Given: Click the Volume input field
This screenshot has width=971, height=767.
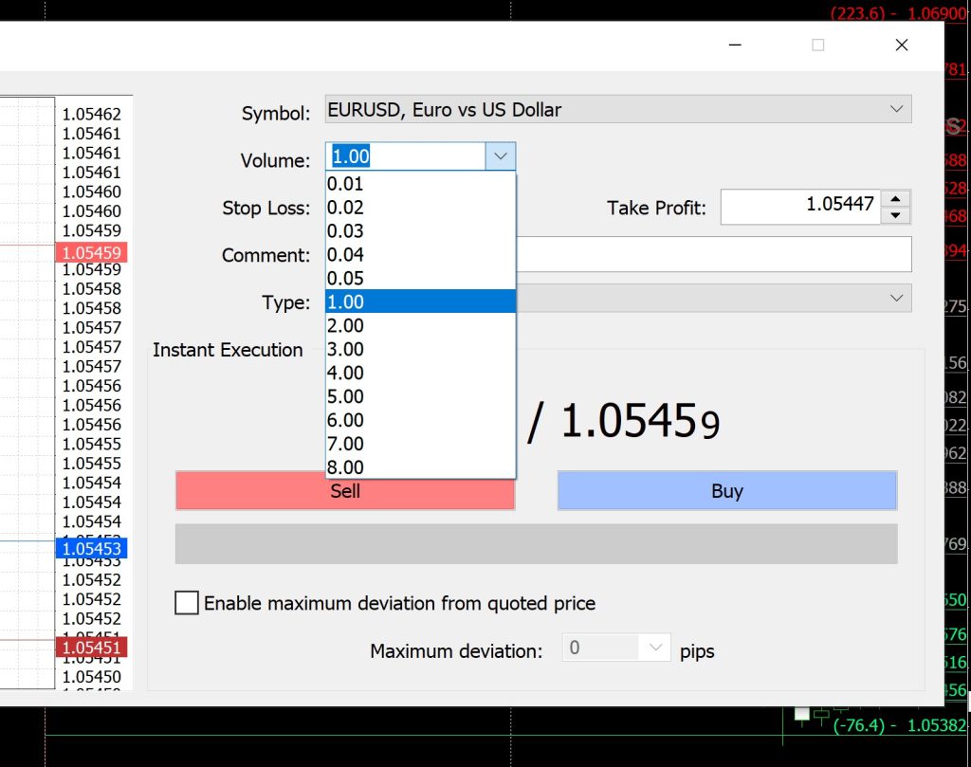Looking at the screenshot, I should click(x=406, y=156).
